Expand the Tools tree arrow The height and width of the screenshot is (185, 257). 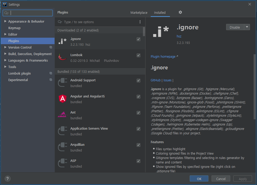point(5,67)
